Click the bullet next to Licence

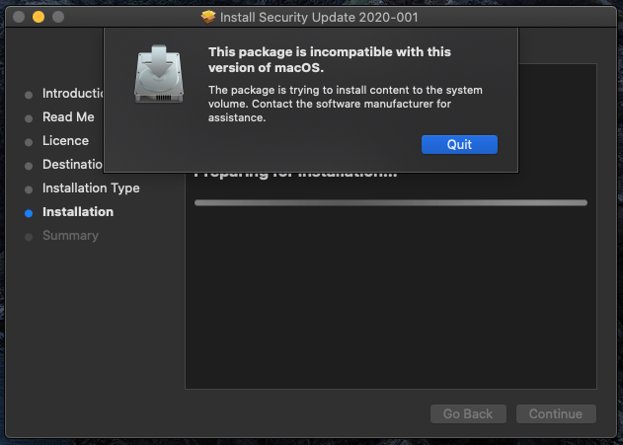click(x=29, y=141)
